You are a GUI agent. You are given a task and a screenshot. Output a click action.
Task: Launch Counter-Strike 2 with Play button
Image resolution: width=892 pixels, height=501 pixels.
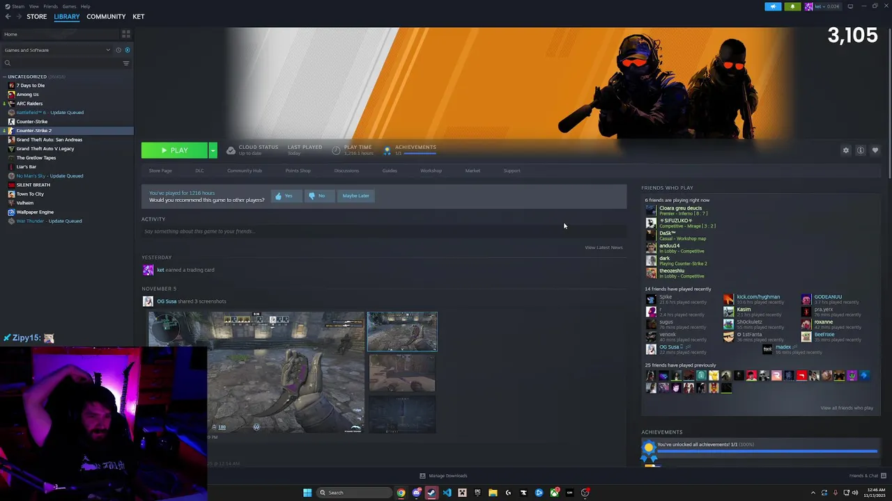[x=174, y=150]
